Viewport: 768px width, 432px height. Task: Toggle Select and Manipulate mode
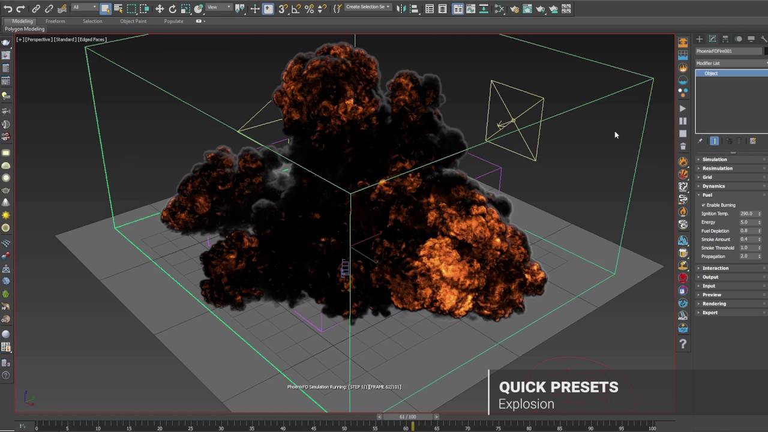point(255,9)
